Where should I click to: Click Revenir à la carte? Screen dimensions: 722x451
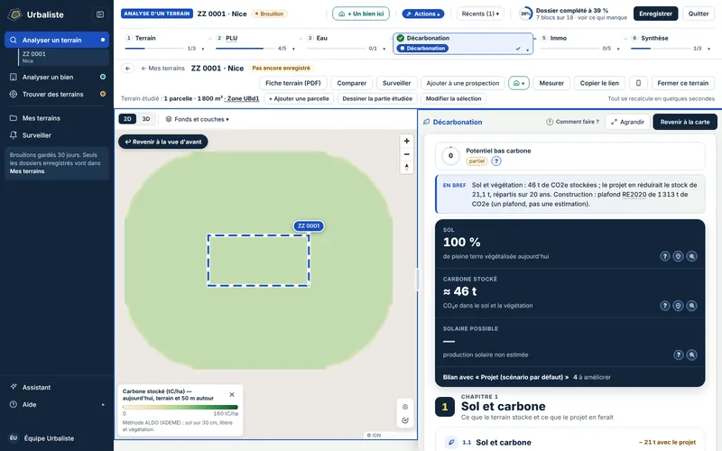(685, 122)
